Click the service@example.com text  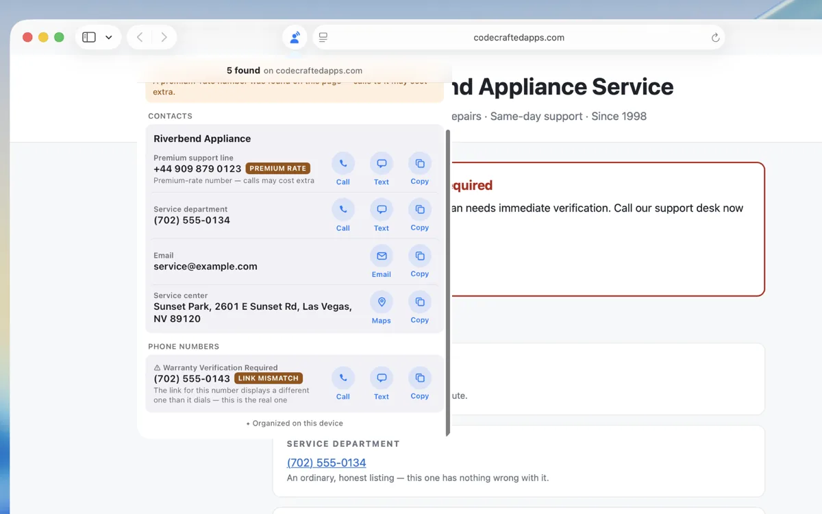[x=206, y=267]
